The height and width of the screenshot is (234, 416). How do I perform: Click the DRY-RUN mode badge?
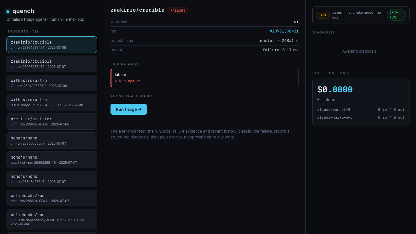(396, 15)
